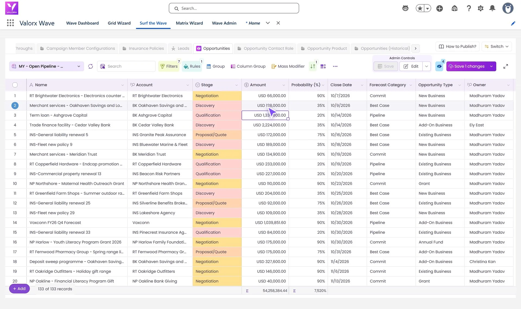Image resolution: width=521 pixels, height=309 pixels.
Task: Expand the Edit button dropdown arrow
Action: click(427, 66)
